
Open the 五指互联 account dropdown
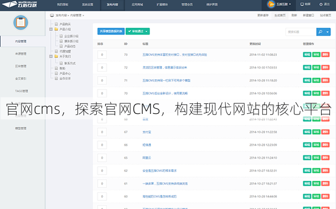[x=283, y=4]
